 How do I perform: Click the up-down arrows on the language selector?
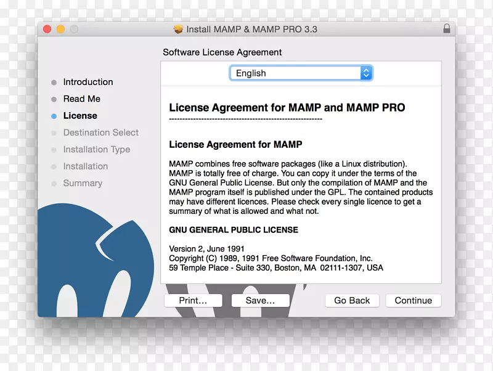(366, 73)
